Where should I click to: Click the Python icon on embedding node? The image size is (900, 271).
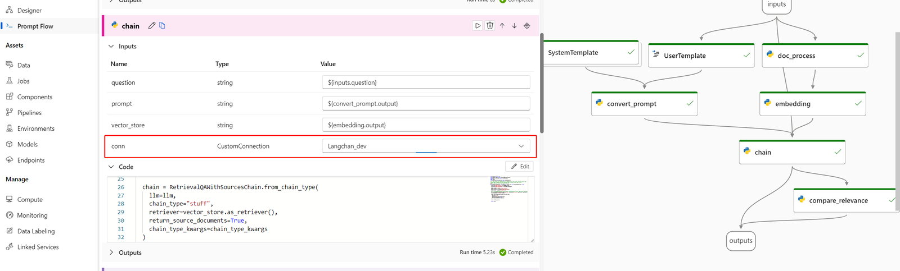(768, 103)
